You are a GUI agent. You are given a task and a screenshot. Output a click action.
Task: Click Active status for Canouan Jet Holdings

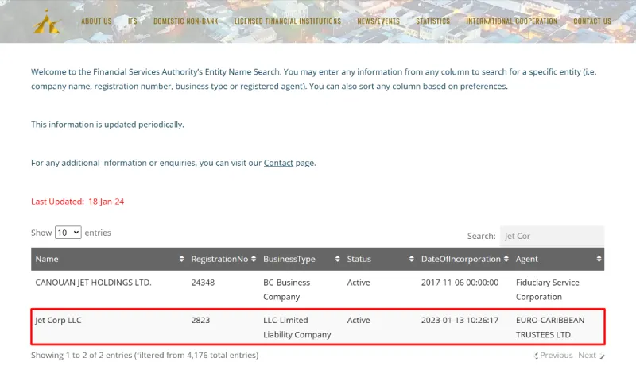(x=359, y=283)
